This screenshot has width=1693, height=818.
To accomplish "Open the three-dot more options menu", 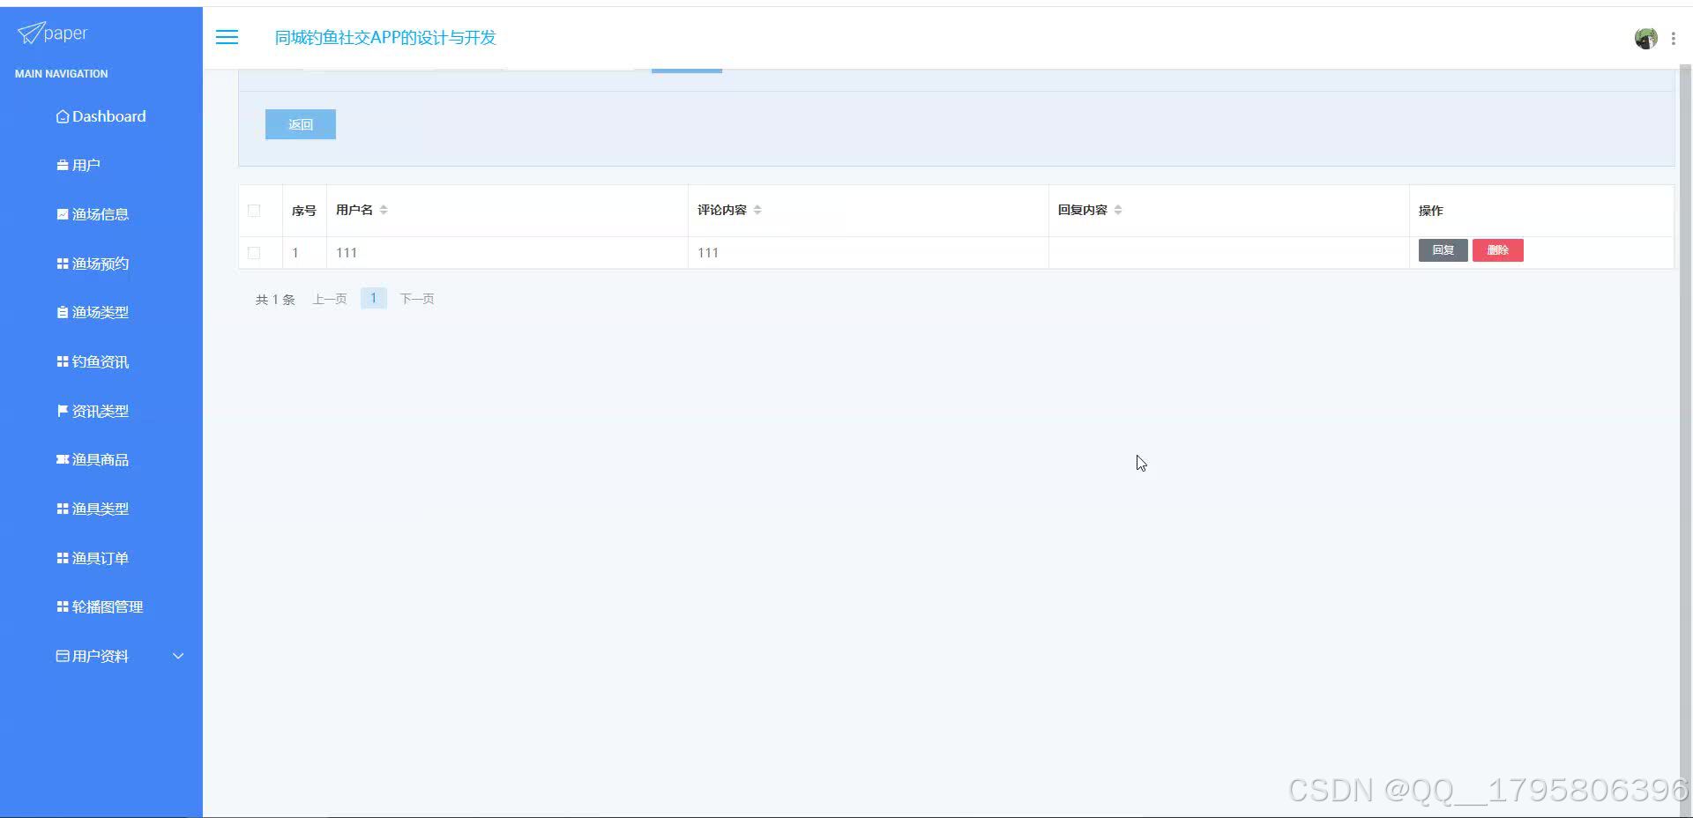I will [1673, 38].
